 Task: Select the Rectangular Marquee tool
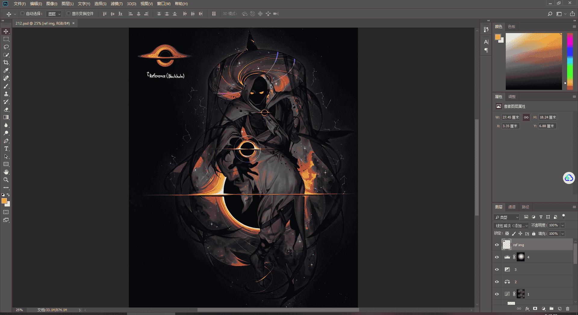pos(6,39)
